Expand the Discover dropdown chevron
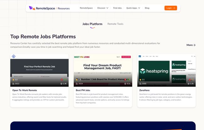The height and width of the screenshot is (130, 204). coord(107,8)
